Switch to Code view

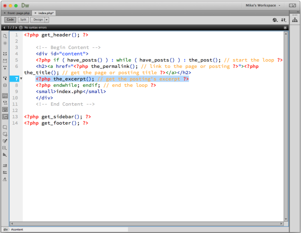coord(10,20)
